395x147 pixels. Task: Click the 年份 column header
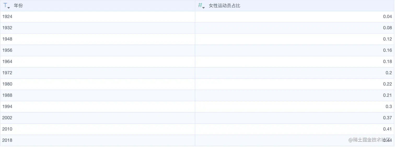(98, 5)
